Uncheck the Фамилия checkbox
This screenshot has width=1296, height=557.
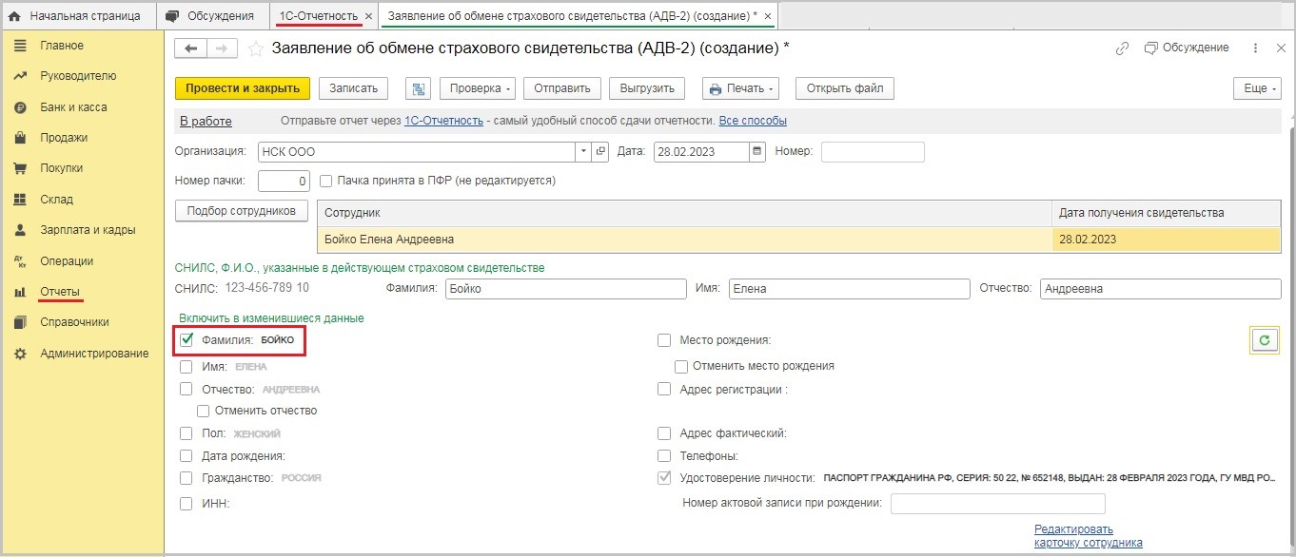(x=187, y=339)
